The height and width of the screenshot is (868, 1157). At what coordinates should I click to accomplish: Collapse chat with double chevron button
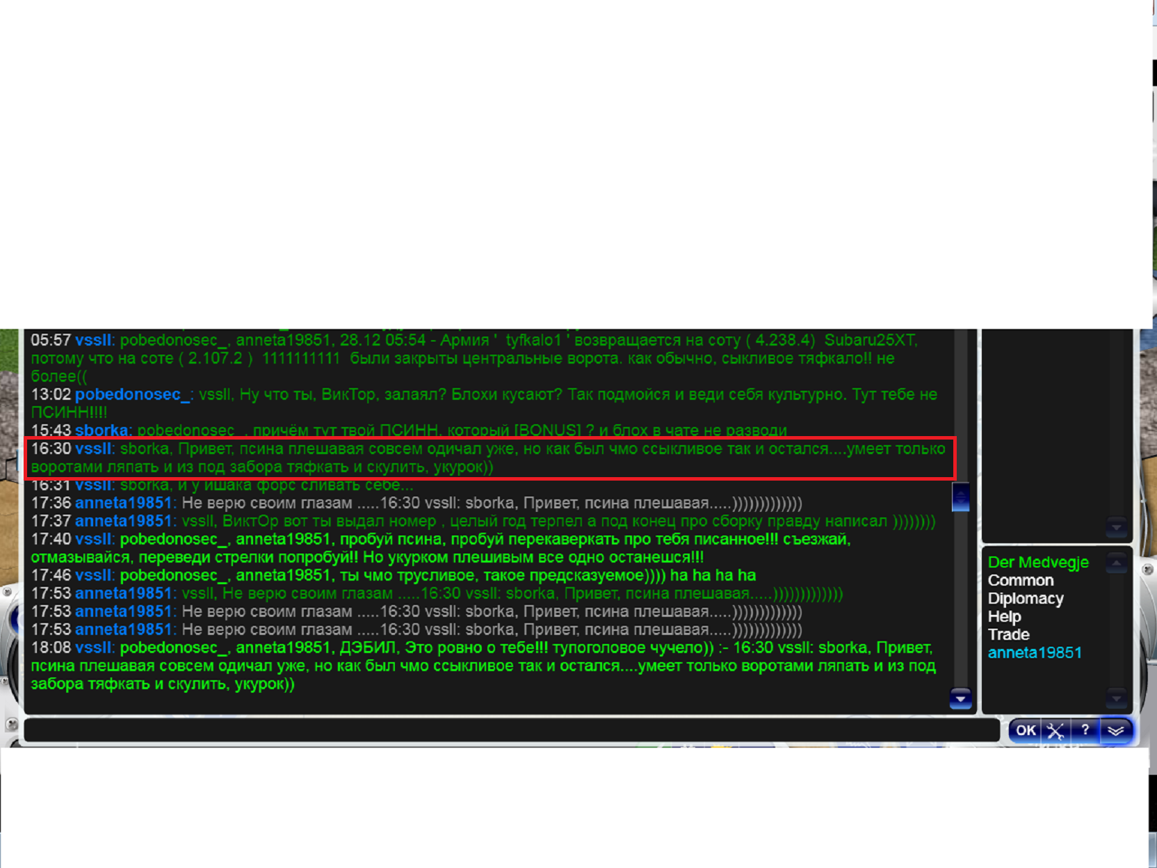pyautogui.click(x=1116, y=730)
